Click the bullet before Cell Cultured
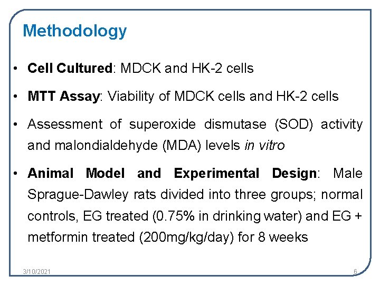 [15, 69]
